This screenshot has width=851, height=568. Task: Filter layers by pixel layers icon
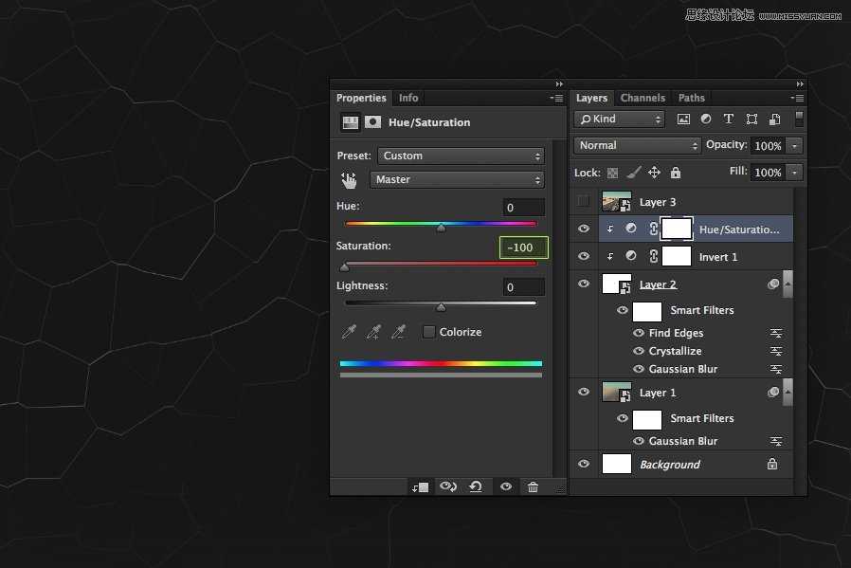click(x=683, y=119)
